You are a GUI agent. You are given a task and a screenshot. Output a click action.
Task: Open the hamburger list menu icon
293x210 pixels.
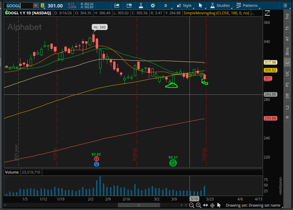click(x=285, y=5)
